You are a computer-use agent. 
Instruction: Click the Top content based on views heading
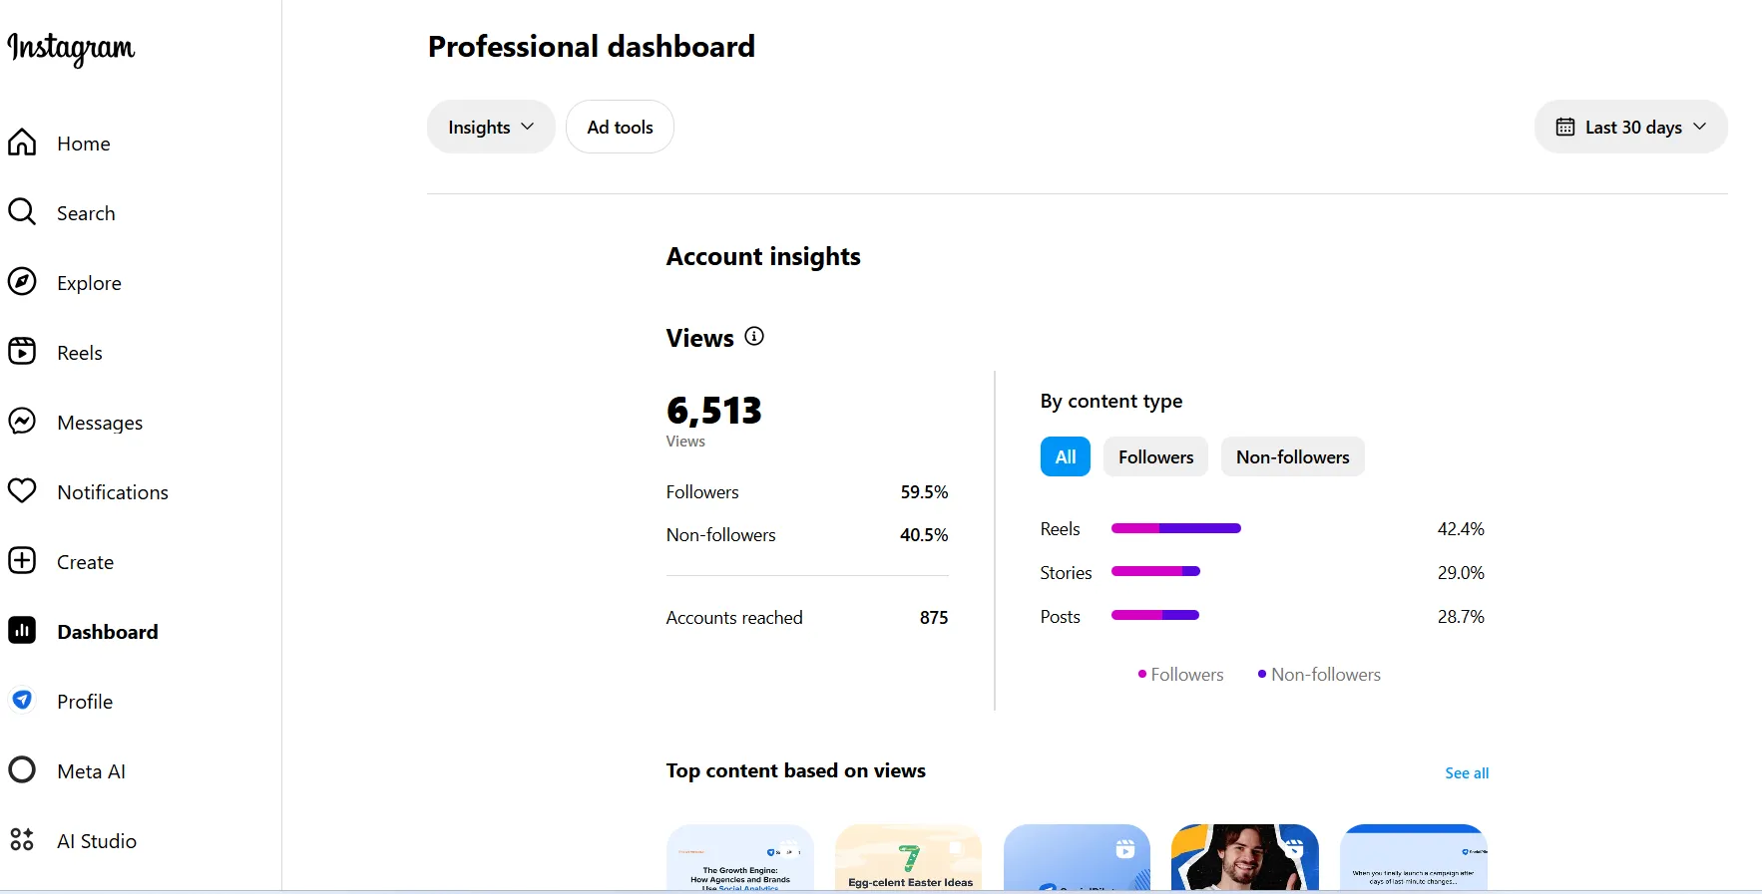point(796,770)
